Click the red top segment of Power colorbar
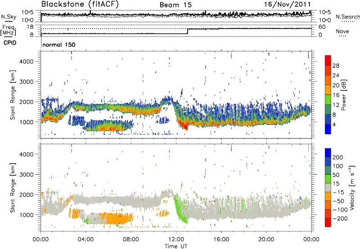 coord(328,60)
